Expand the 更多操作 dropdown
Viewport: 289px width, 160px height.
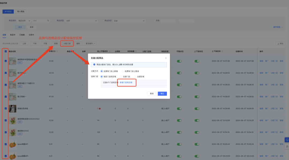(x=90, y=44)
